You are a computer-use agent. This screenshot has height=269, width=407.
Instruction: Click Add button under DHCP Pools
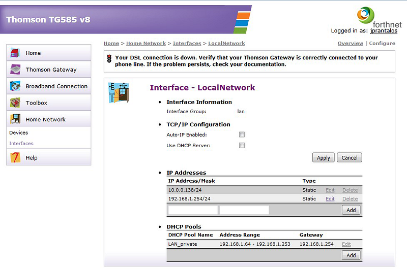(x=351, y=255)
